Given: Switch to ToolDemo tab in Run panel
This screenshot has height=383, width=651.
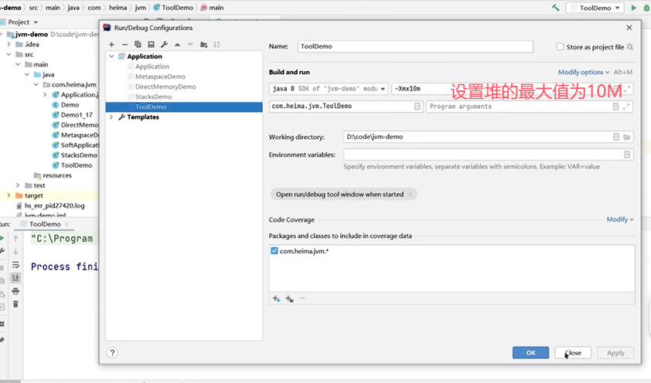Looking at the screenshot, I should pos(45,224).
